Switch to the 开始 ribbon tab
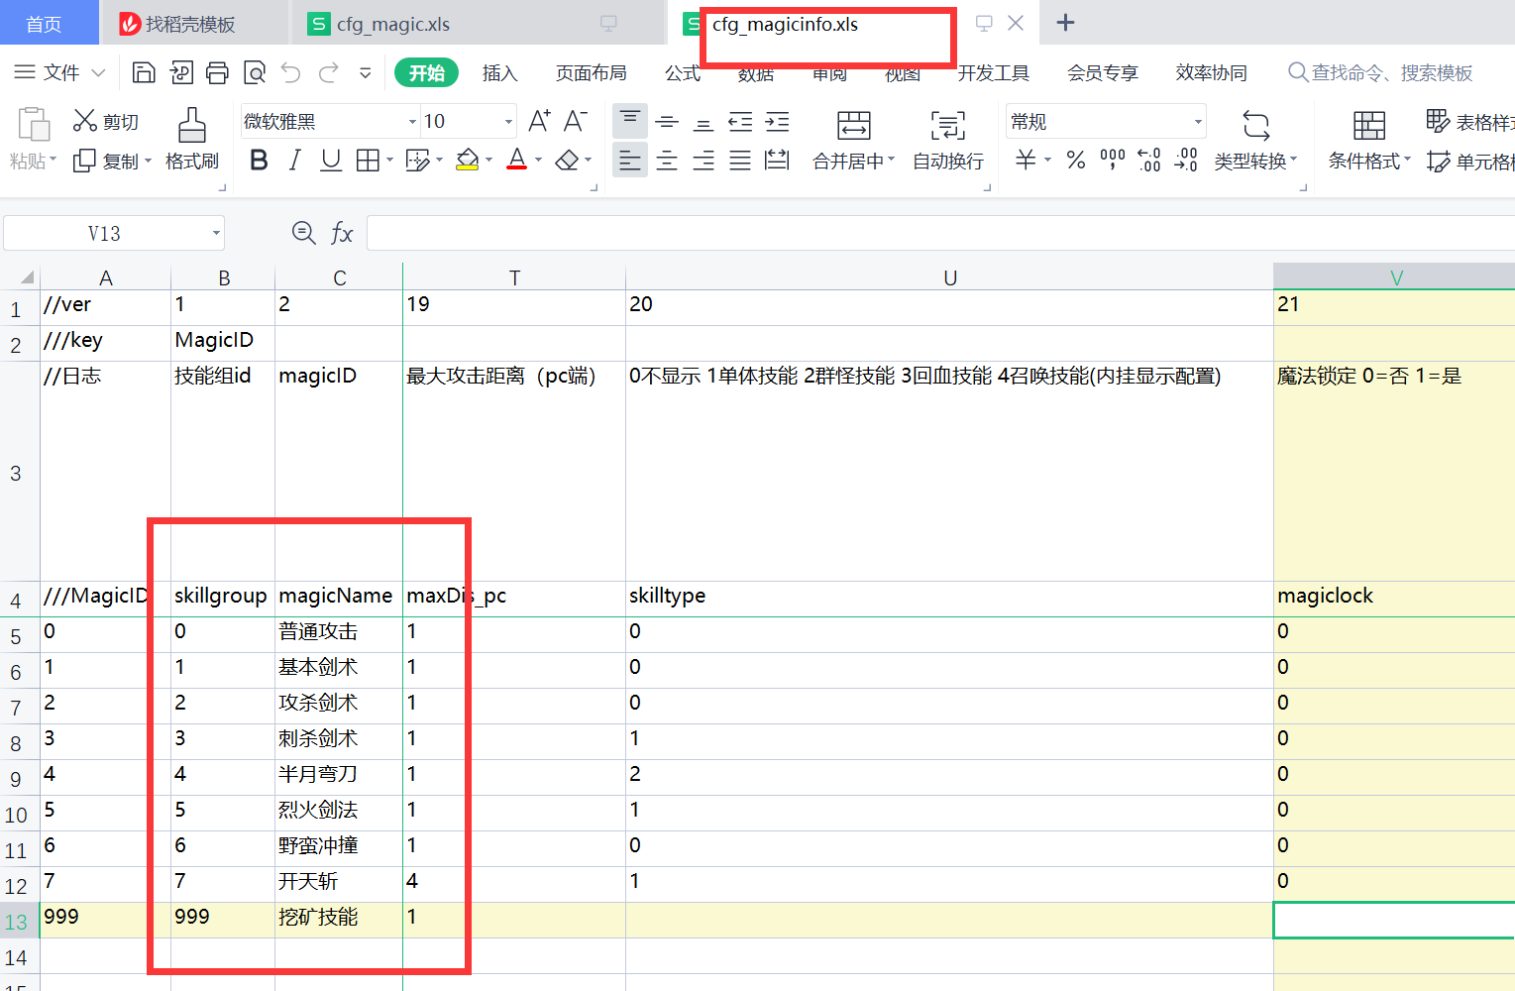The height and width of the screenshot is (991, 1515). pyautogui.click(x=427, y=72)
